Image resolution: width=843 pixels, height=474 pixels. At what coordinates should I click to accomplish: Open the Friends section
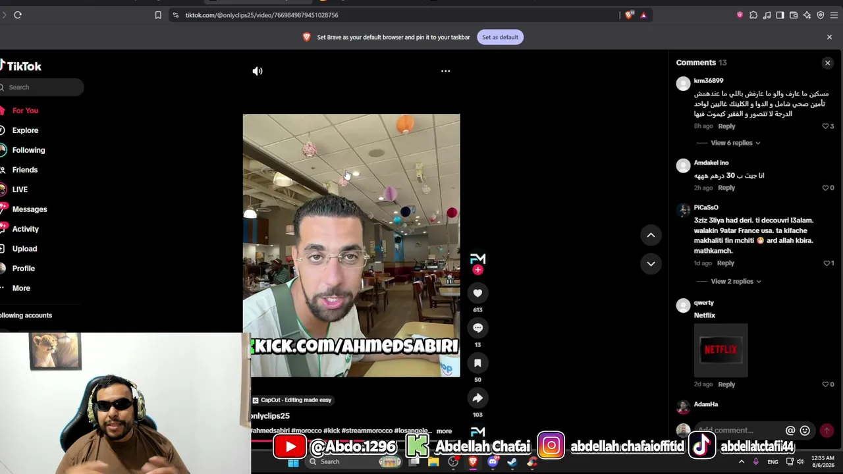[x=25, y=170]
